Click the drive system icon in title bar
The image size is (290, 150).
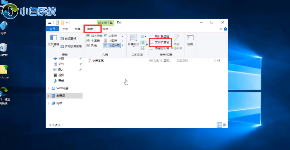point(50,23)
